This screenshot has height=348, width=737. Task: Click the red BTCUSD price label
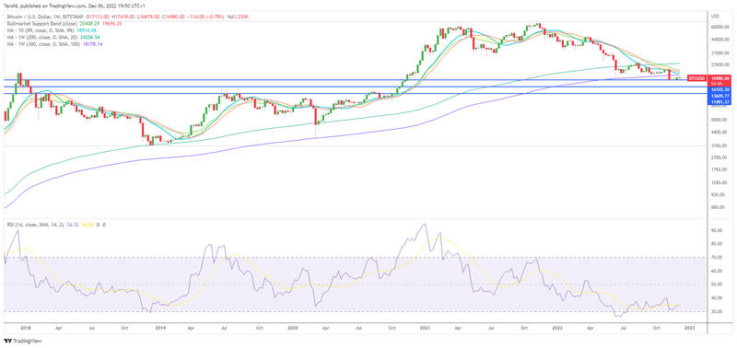(x=696, y=78)
